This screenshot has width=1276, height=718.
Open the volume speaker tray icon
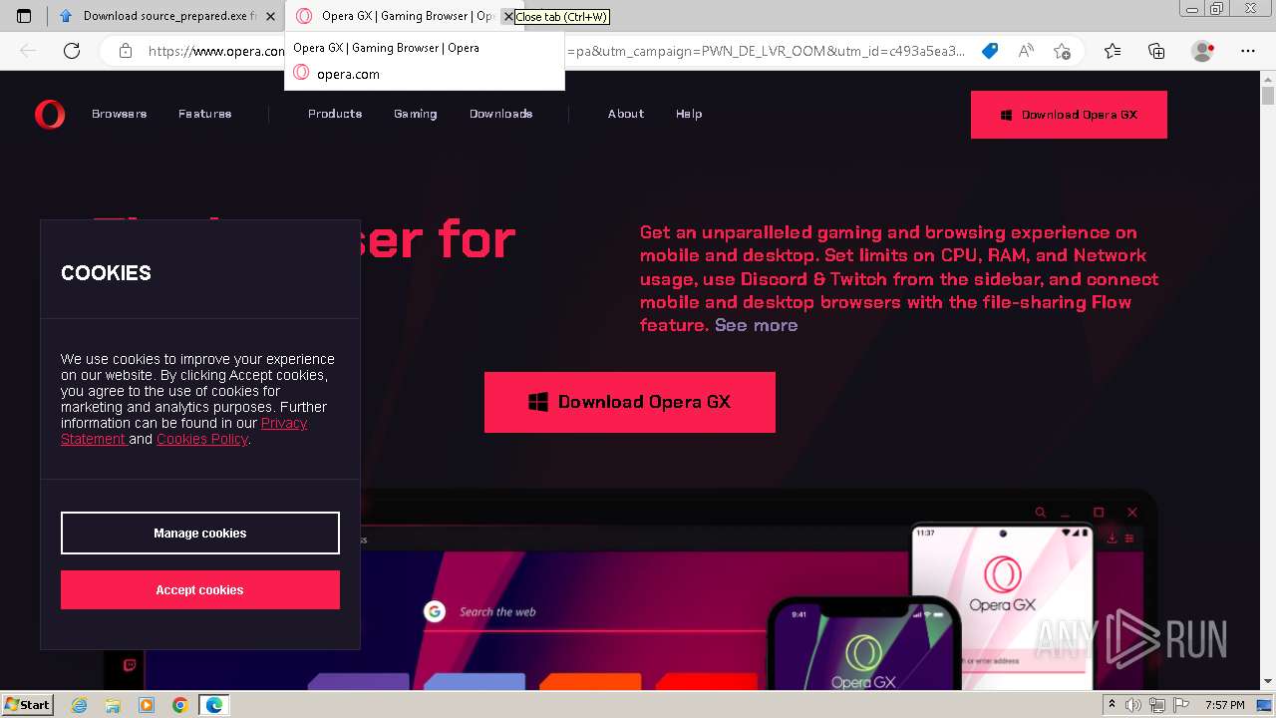point(1132,705)
